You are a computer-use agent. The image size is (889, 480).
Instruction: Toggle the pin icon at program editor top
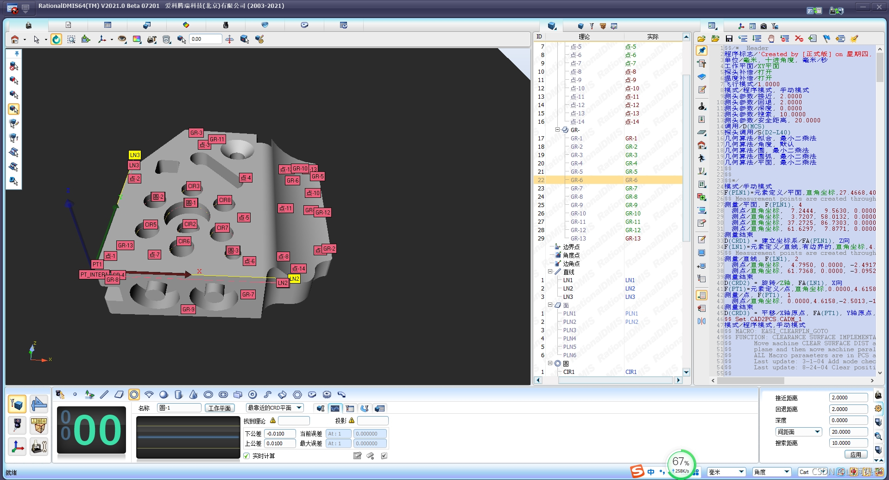point(702,51)
